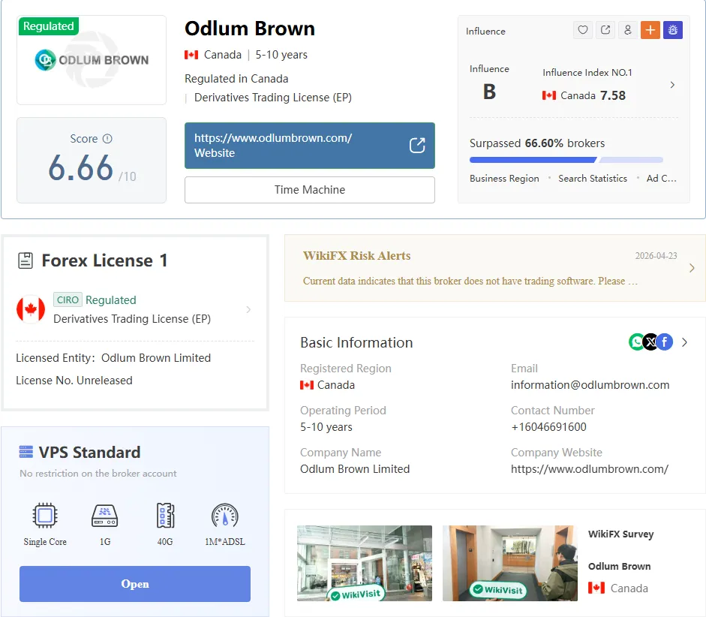Click License No. Unreleased text
Screen dimensions: 706x617
pyautogui.click(x=74, y=381)
